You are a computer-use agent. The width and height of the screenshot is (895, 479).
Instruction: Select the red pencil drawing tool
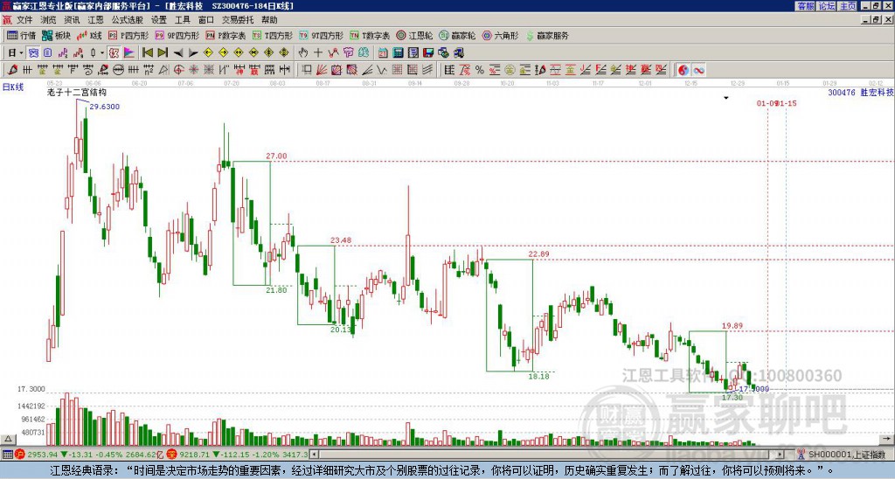coord(12,70)
